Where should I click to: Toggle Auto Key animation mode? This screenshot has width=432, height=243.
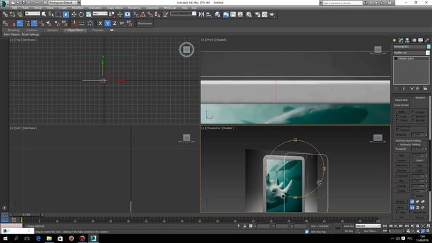348,226
